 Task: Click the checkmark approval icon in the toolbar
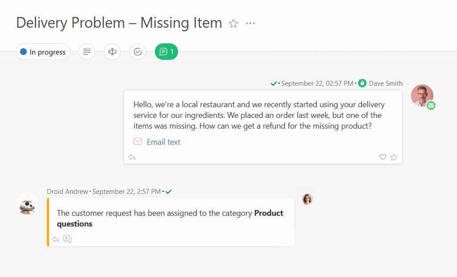pyautogui.click(x=137, y=51)
